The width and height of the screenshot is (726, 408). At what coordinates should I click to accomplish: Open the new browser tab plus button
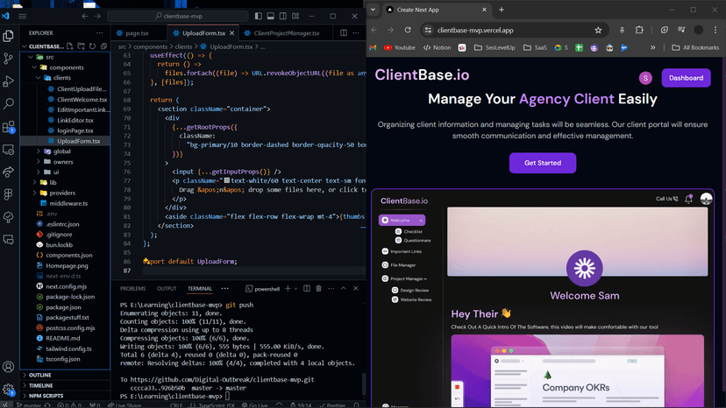(502, 10)
